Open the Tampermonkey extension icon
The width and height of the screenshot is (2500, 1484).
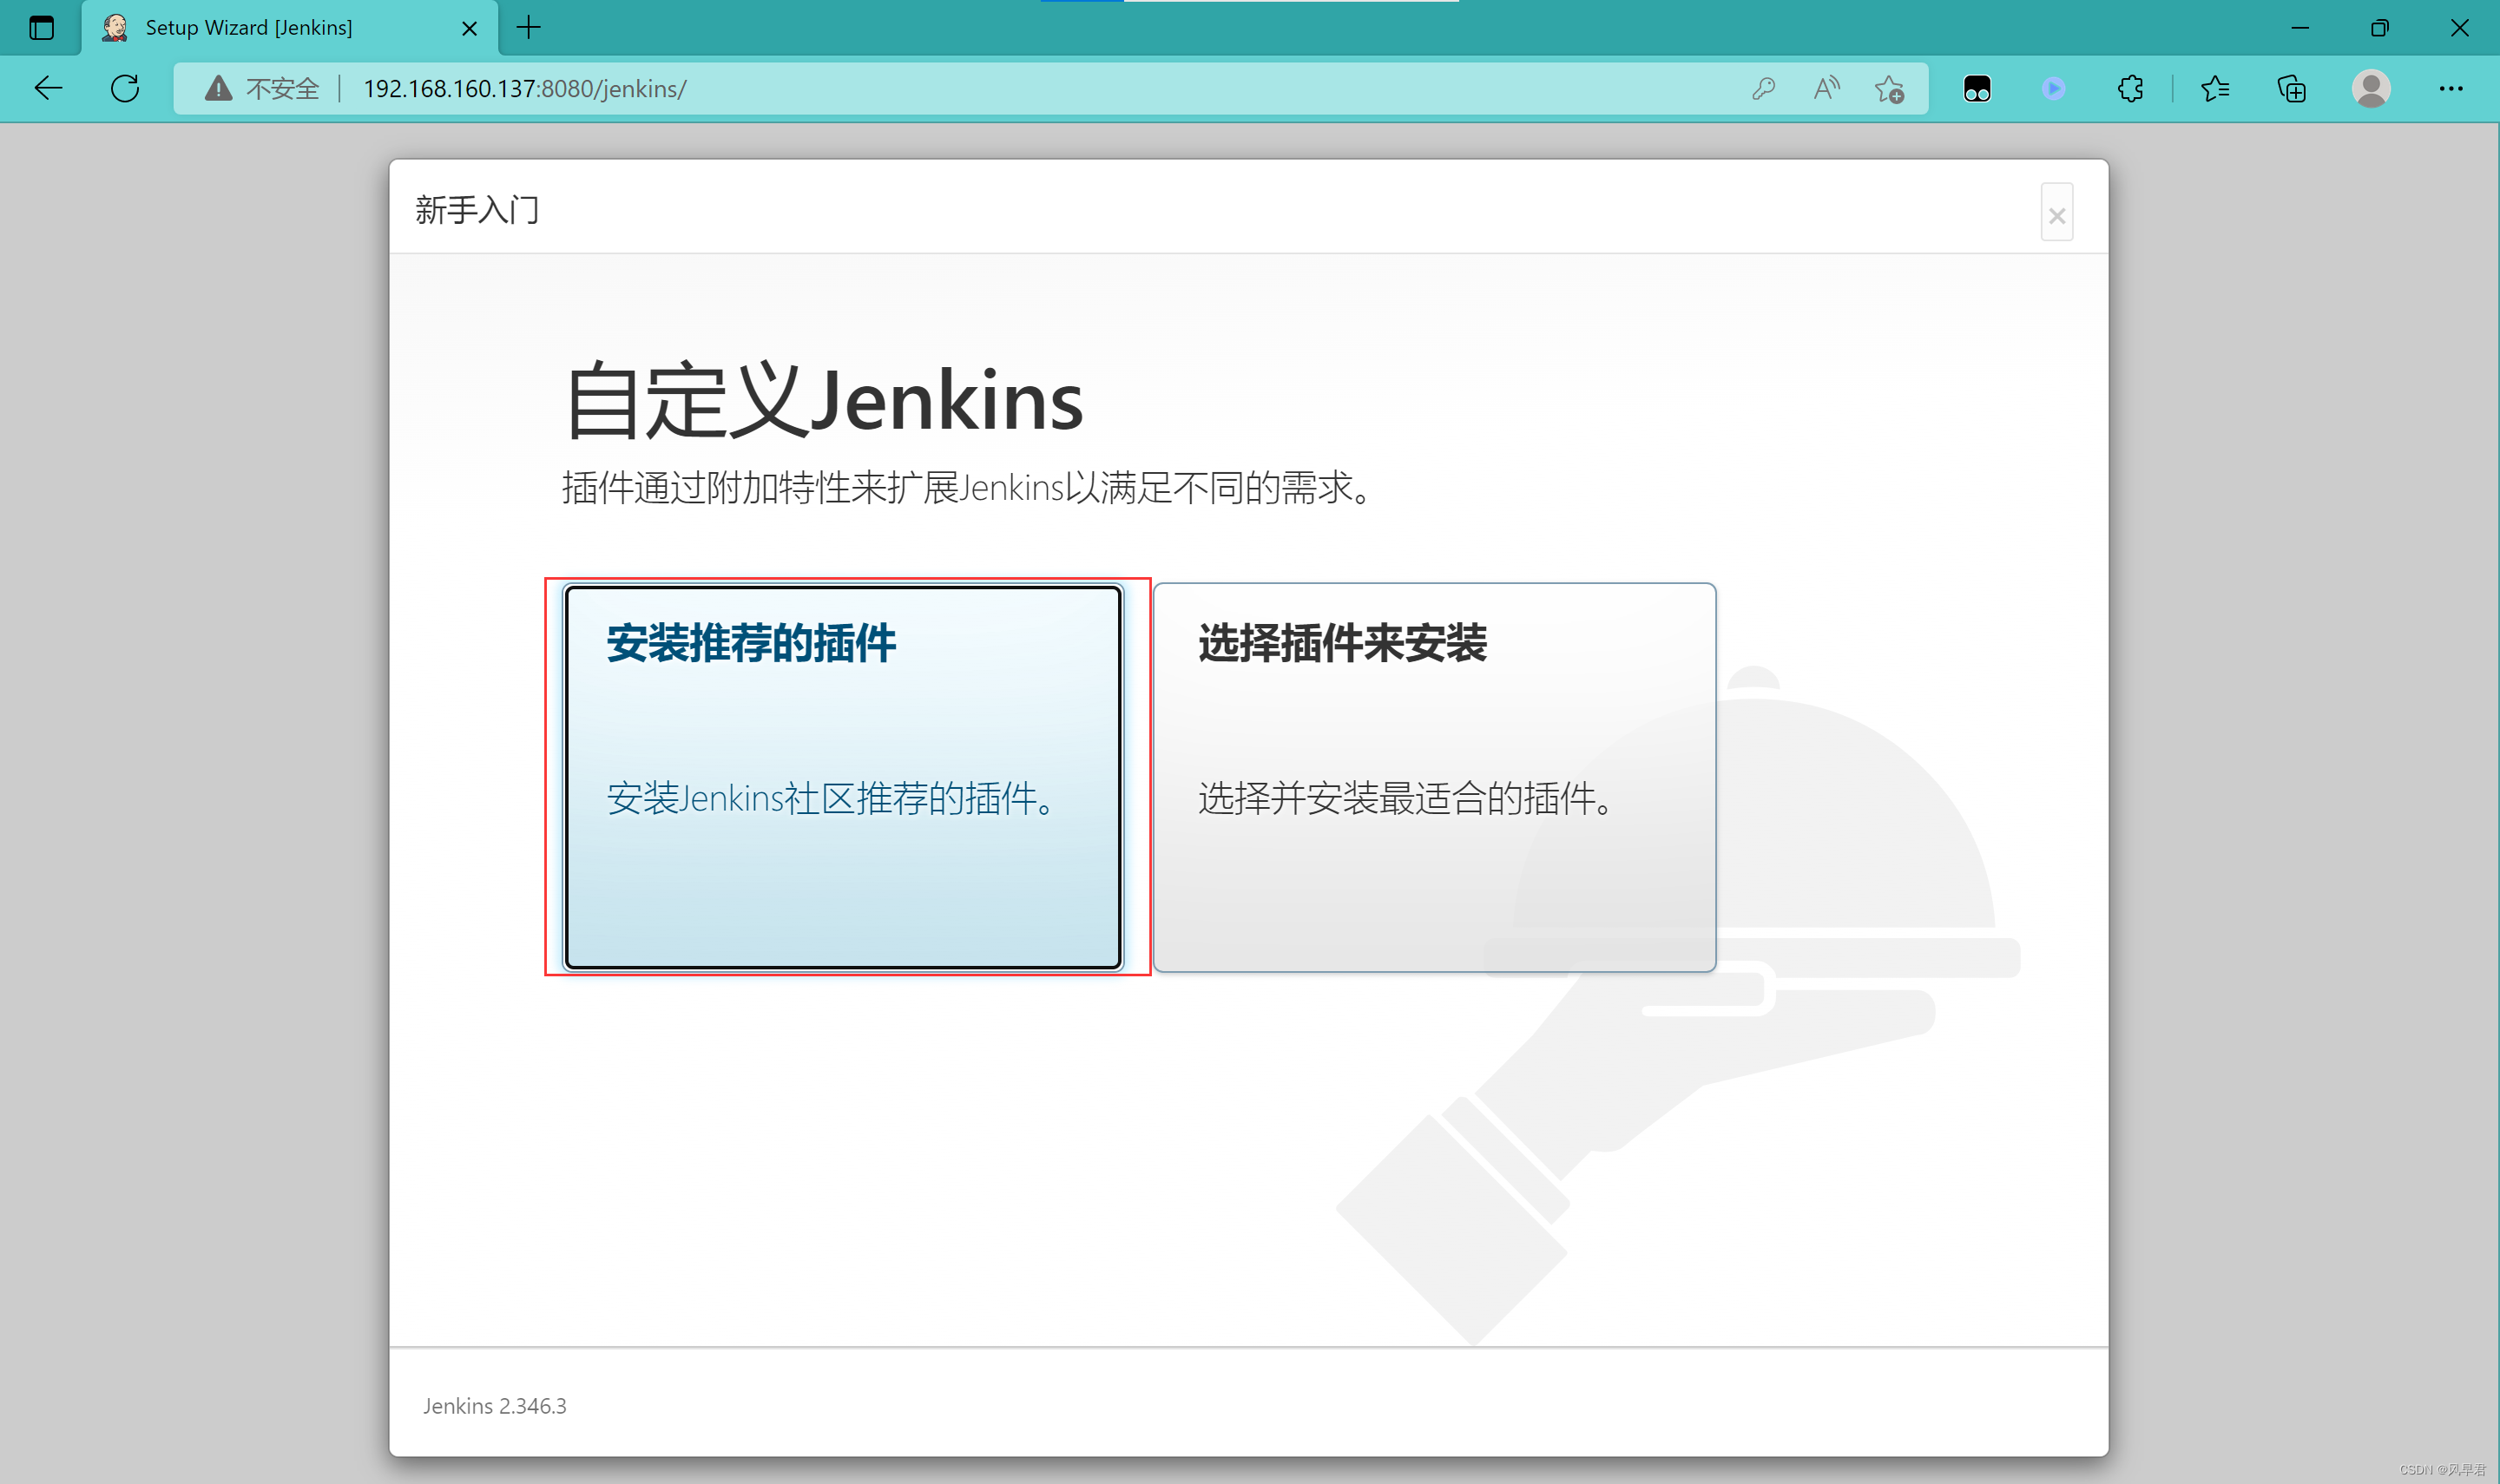[1977, 88]
